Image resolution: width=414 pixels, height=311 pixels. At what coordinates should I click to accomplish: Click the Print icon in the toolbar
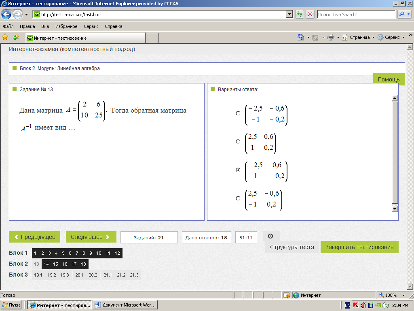click(x=330, y=37)
